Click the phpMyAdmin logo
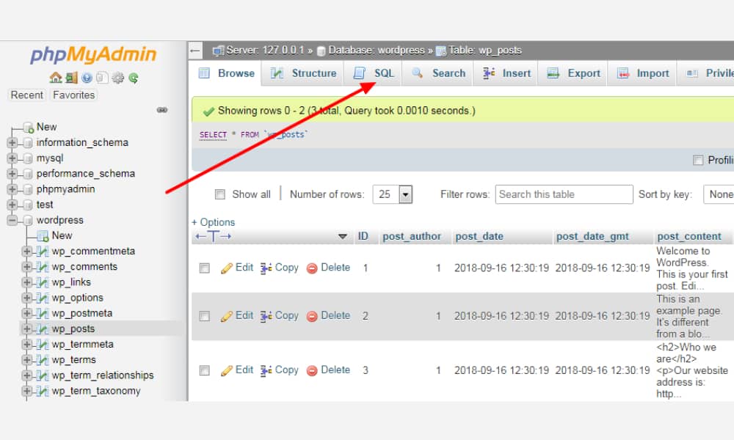This screenshot has height=440, width=734. [93, 55]
